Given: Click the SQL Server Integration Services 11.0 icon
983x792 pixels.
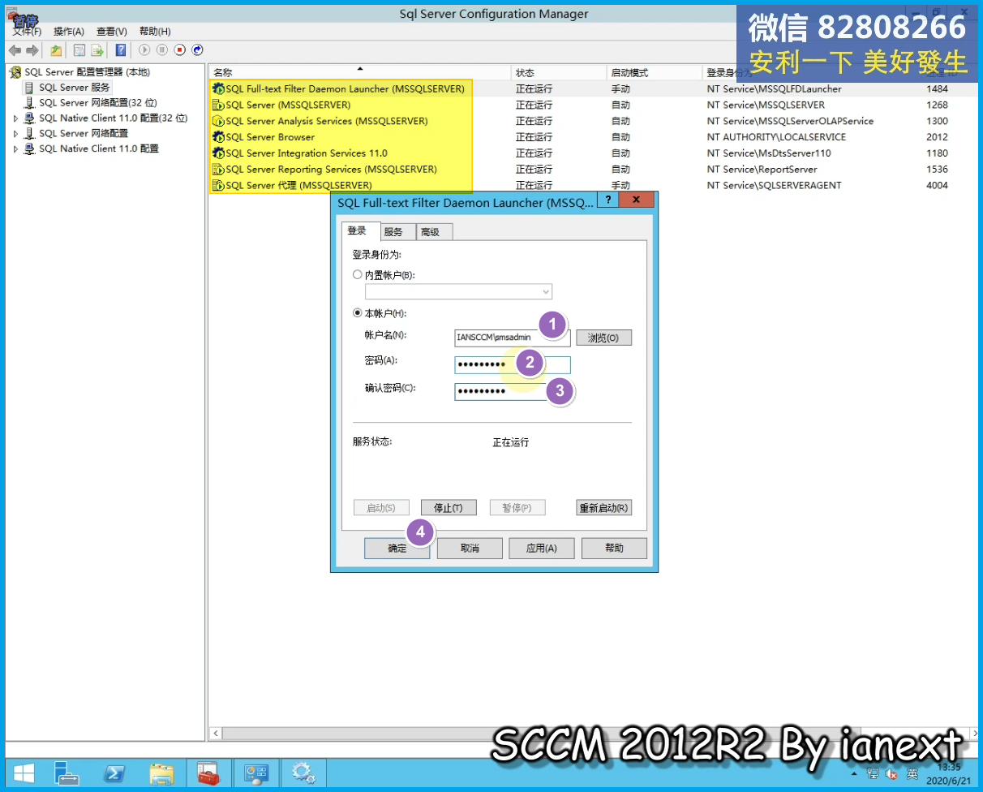Looking at the screenshot, I should [x=217, y=153].
